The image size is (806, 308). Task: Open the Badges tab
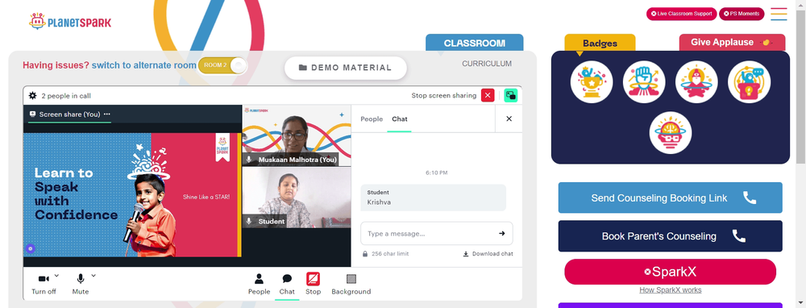600,44
